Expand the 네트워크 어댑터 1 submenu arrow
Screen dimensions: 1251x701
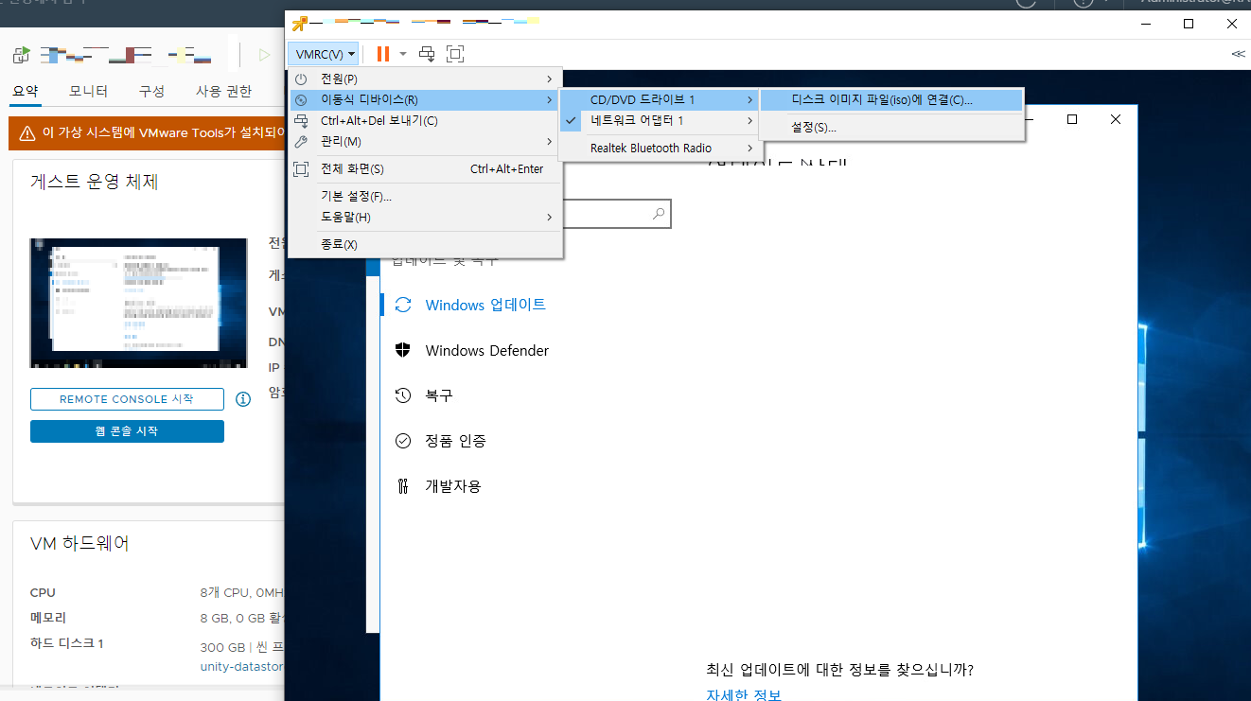tap(749, 121)
